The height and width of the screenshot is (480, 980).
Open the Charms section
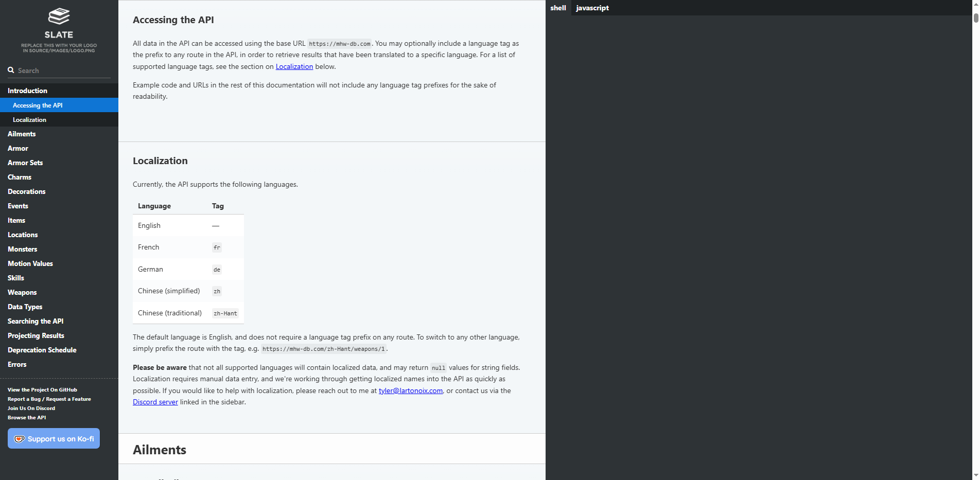click(59, 177)
